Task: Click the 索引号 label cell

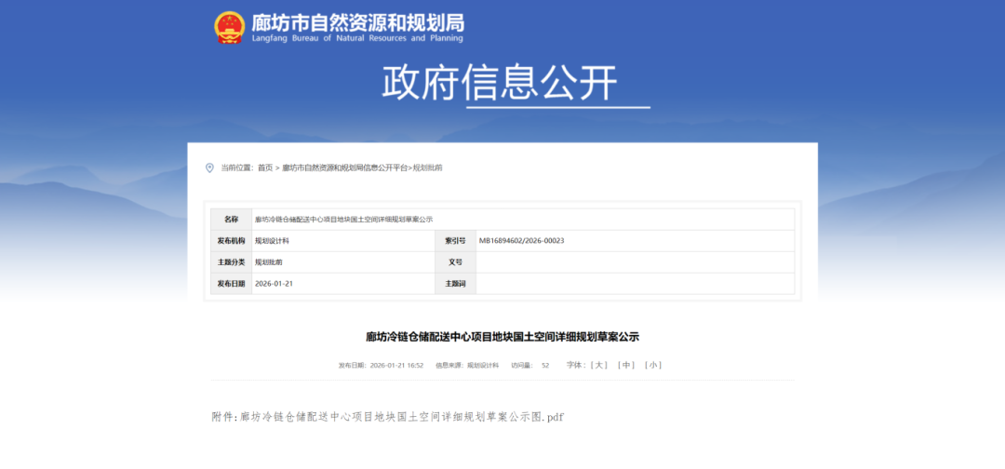Action: point(456,241)
